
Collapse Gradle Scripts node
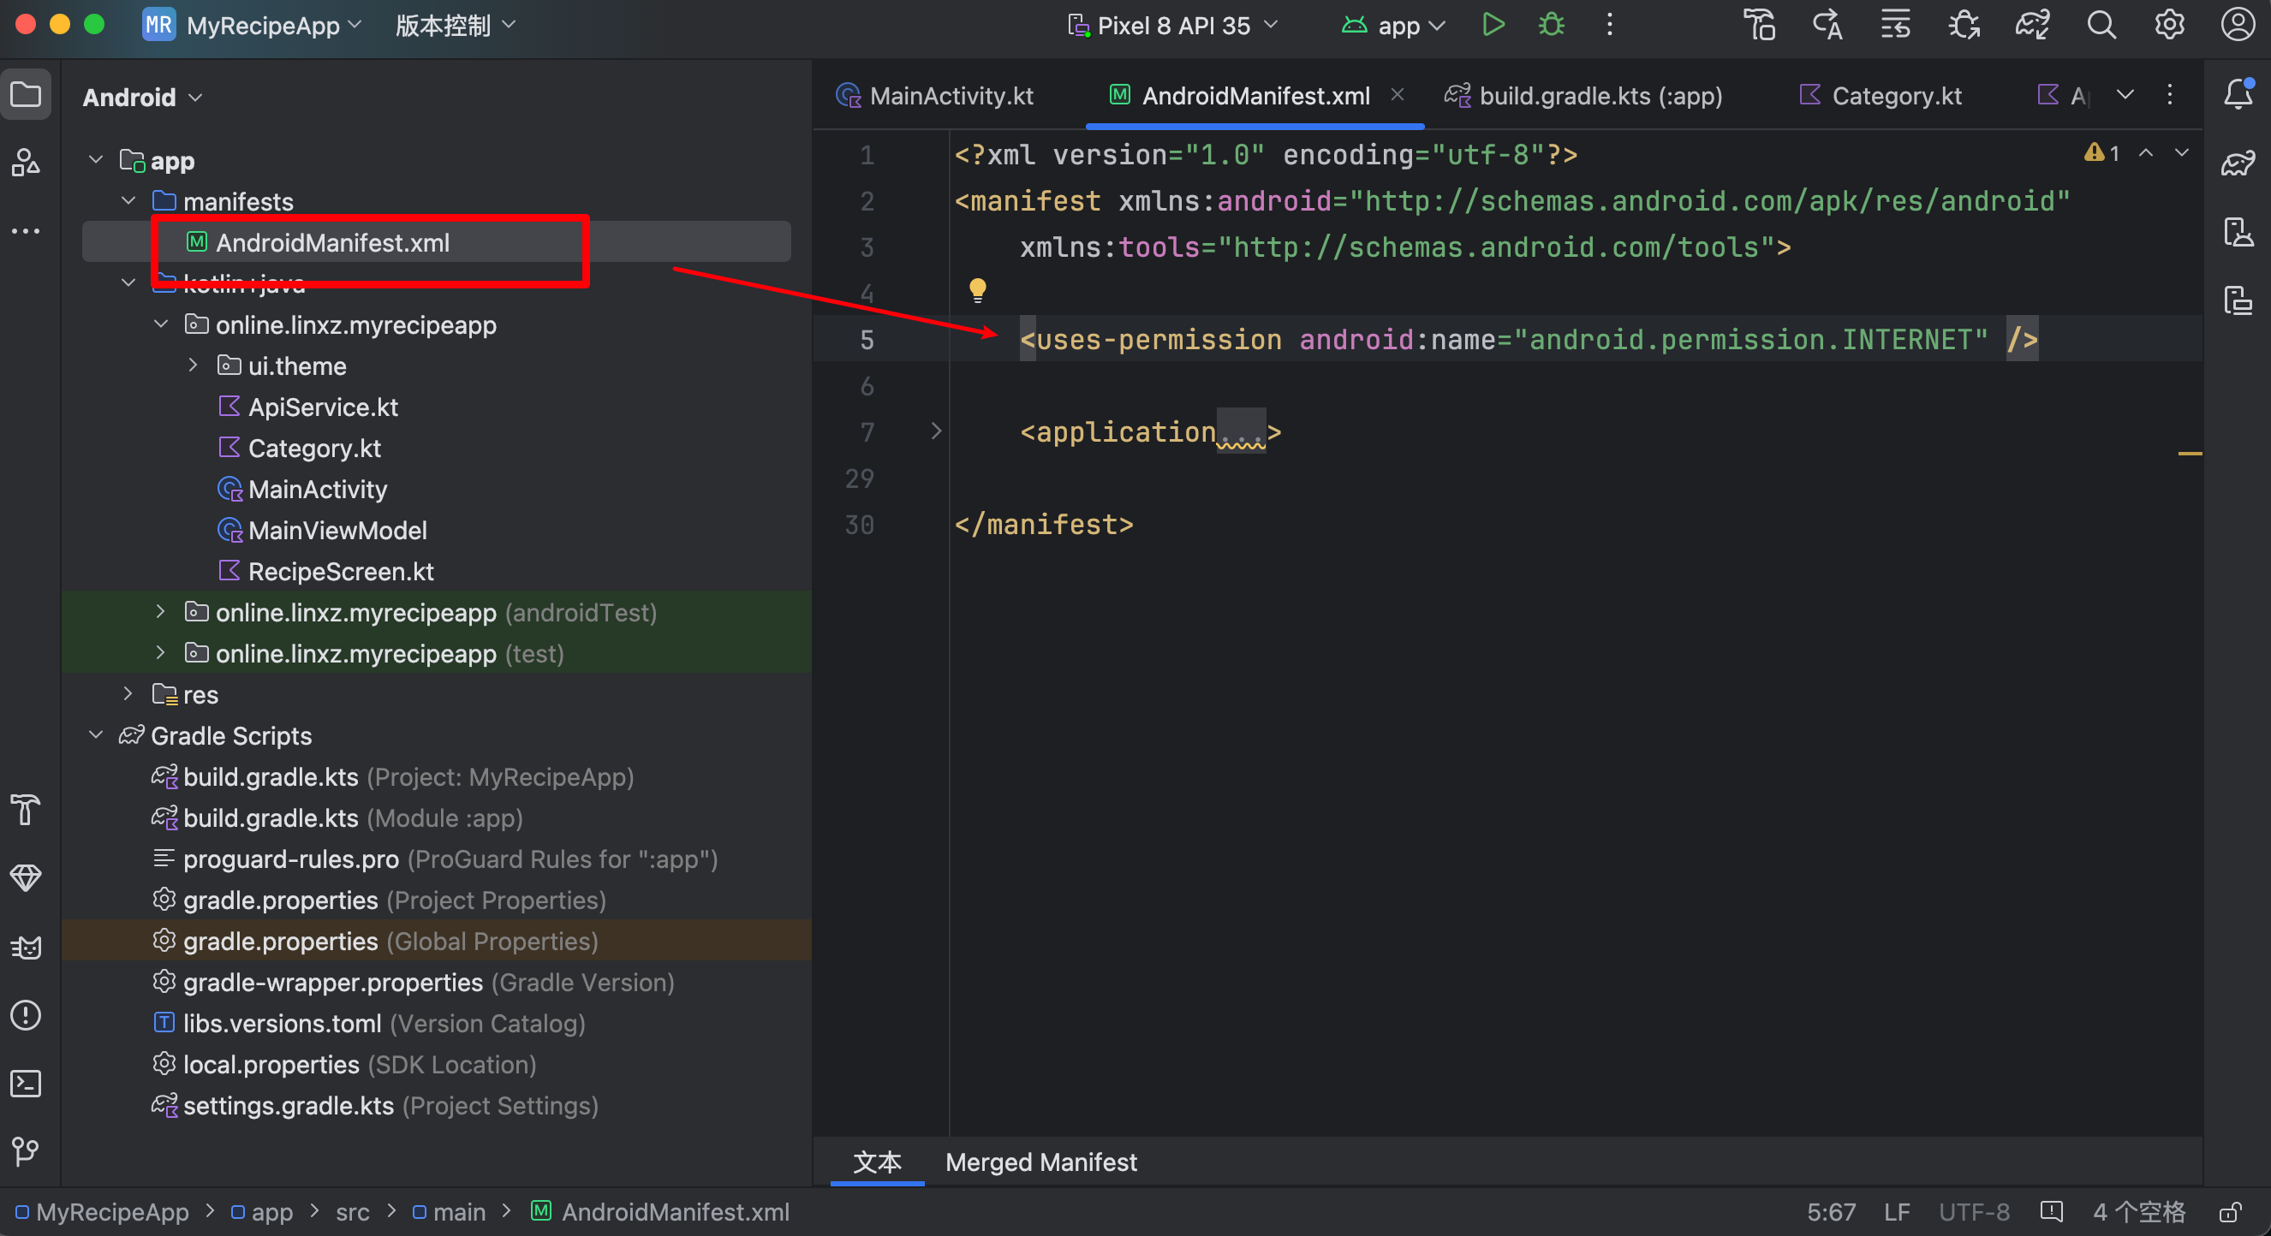[x=96, y=734]
